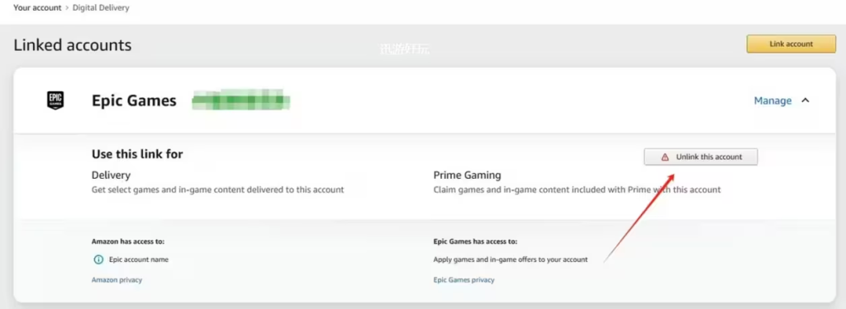Click Epic Games has access to label
Image resolution: width=846 pixels, height=309 pixels.
click(x=475, y=241)
